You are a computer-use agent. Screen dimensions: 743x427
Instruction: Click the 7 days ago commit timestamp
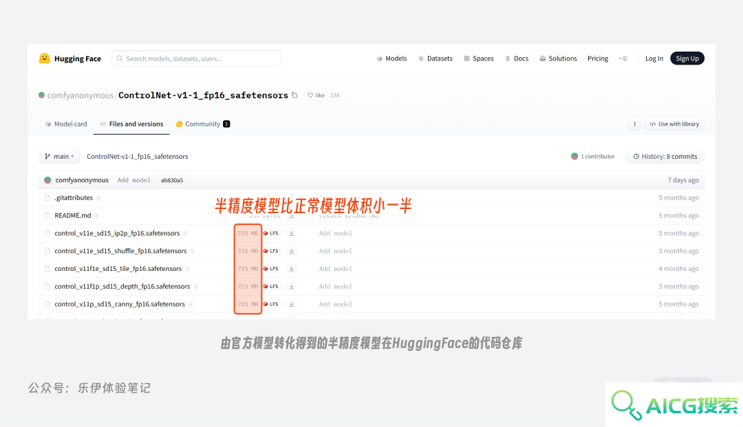click(x=683, y=180)
